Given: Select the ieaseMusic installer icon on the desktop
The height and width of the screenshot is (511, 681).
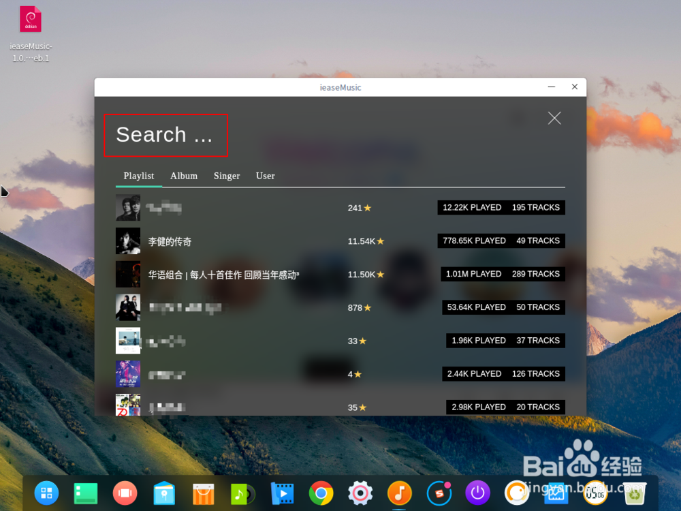Looking at the screenshot, I should coord(30,19).
